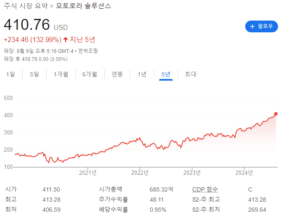Click the 폐장 후 410.76 after-hours line
Viewport: 286px width, 218px height.
coord(36,59)
